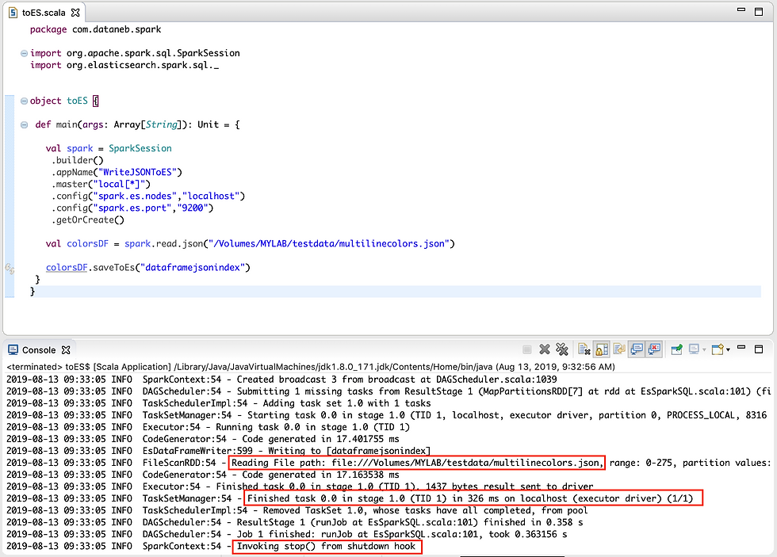The image size is (777, 557).
Task: Expand the Open Console dropdown arrow
Action: pyautogui.click(x=728, y=350)
